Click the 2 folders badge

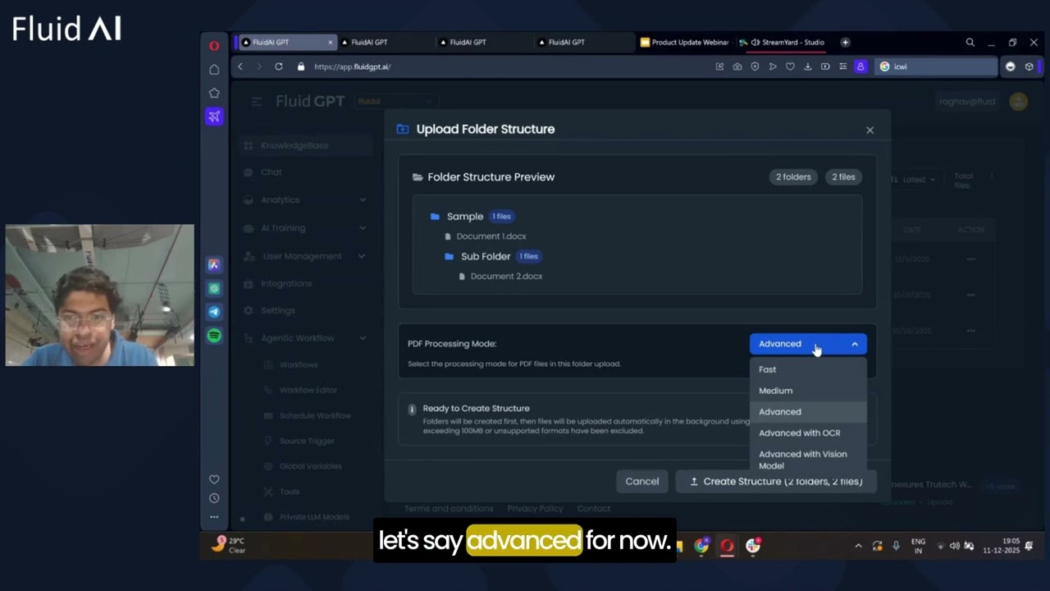[793, 176]
